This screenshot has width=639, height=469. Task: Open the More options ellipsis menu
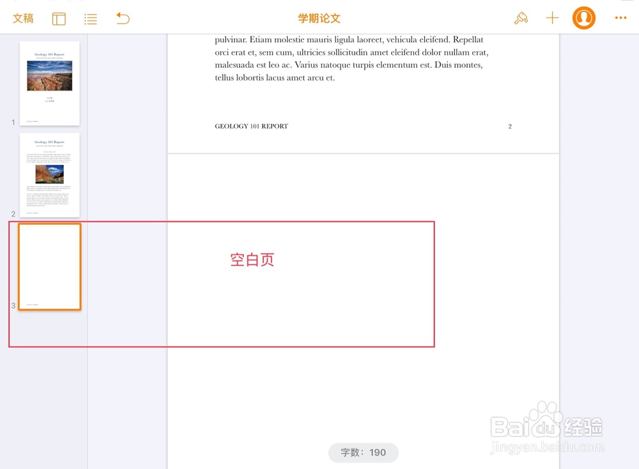click(620, 18)
